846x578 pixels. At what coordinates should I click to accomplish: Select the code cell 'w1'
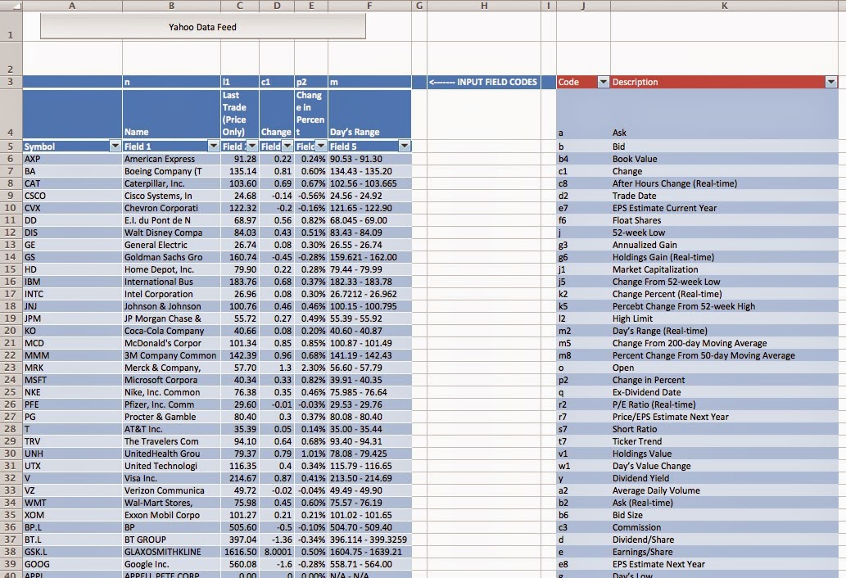click(583, 466)
